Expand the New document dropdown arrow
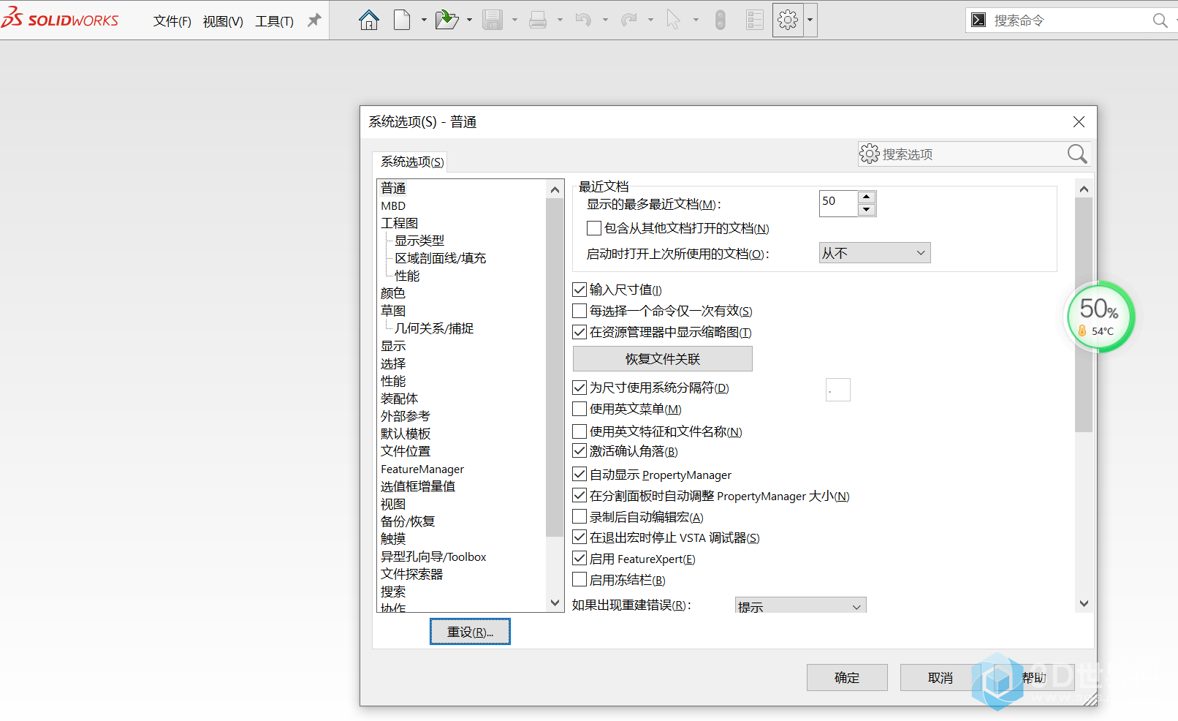Screen dimensions: 1178x721 [x=423, y=20]
